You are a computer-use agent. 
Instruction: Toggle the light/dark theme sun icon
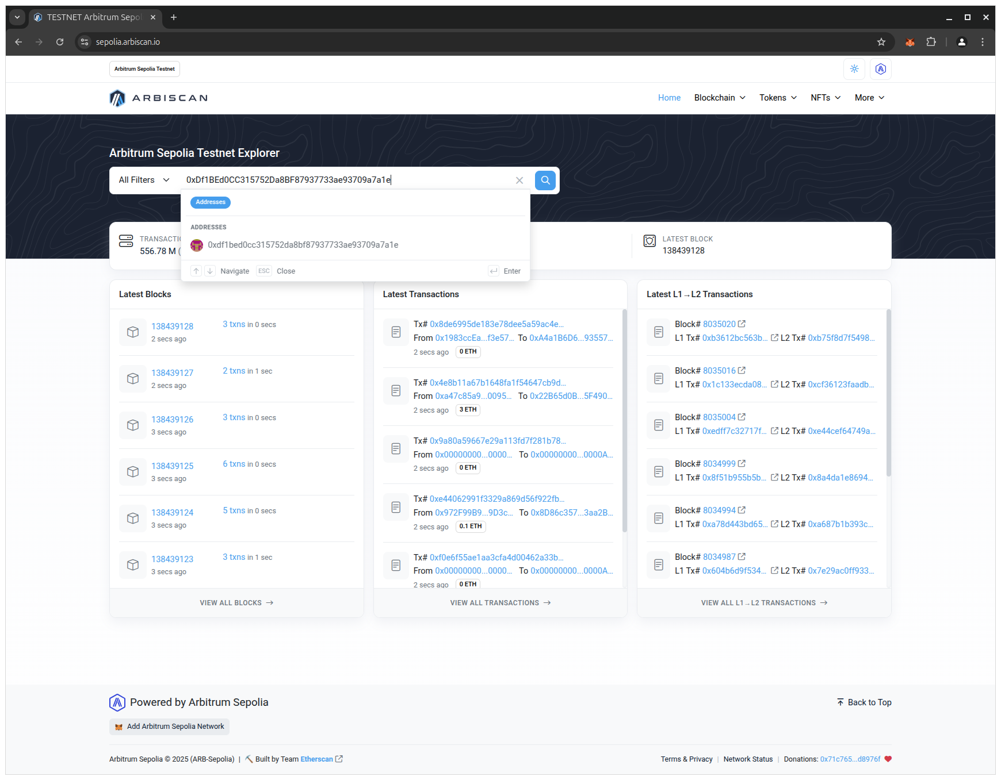[x=854, y=69]
